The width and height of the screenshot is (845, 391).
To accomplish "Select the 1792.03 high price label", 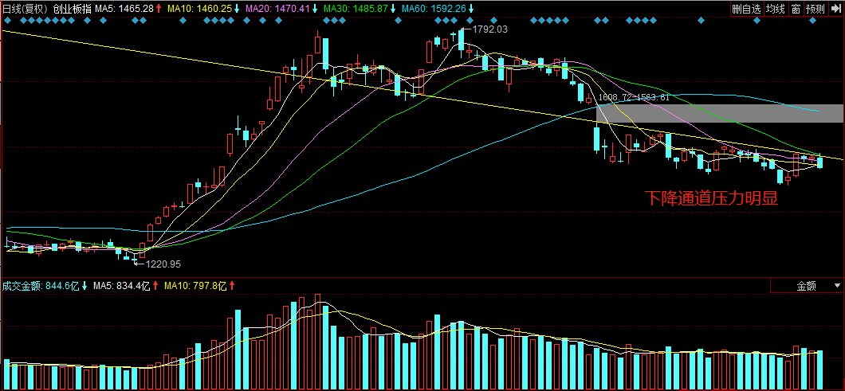I will click(490, 29).
